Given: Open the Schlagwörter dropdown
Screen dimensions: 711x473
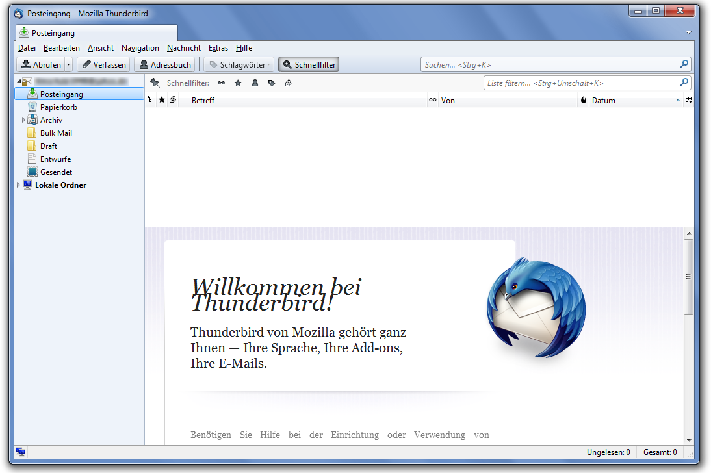Looking at the screenshot, I should [239, 65].
